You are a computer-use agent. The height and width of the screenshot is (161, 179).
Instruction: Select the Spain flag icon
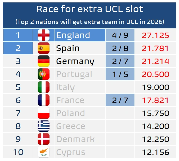44,48
